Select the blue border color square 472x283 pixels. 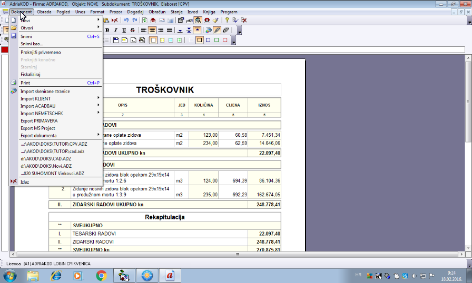click(208, 40)
